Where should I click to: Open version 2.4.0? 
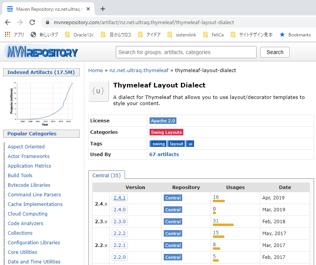coord(120,209)
